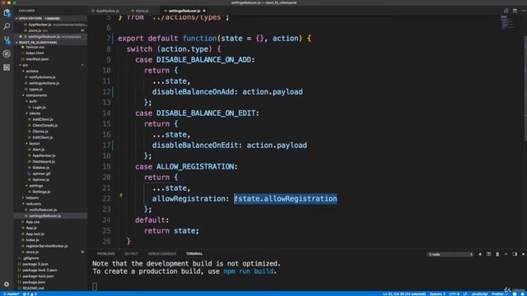The width and height of the screenshot is (527, 296).
Task: Add a new terminal with the plus icon
Action: (x=480, y=254)
